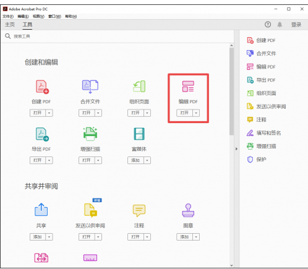This screenshot has width=308, height=269.
Task: Click the 编辑 PDF tool icon in main panel
Action: pos(188,87)
